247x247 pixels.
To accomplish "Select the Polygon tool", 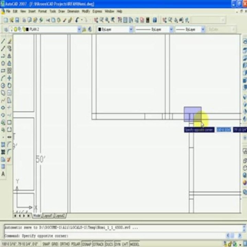I will [3, 63].
